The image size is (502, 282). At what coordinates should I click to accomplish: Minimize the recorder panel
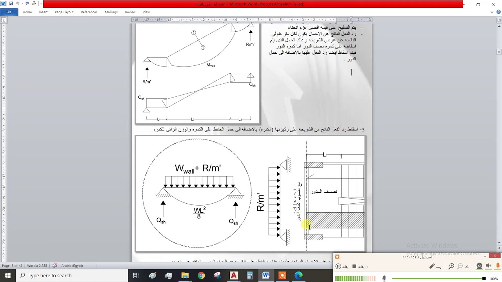tap(485, 256)
